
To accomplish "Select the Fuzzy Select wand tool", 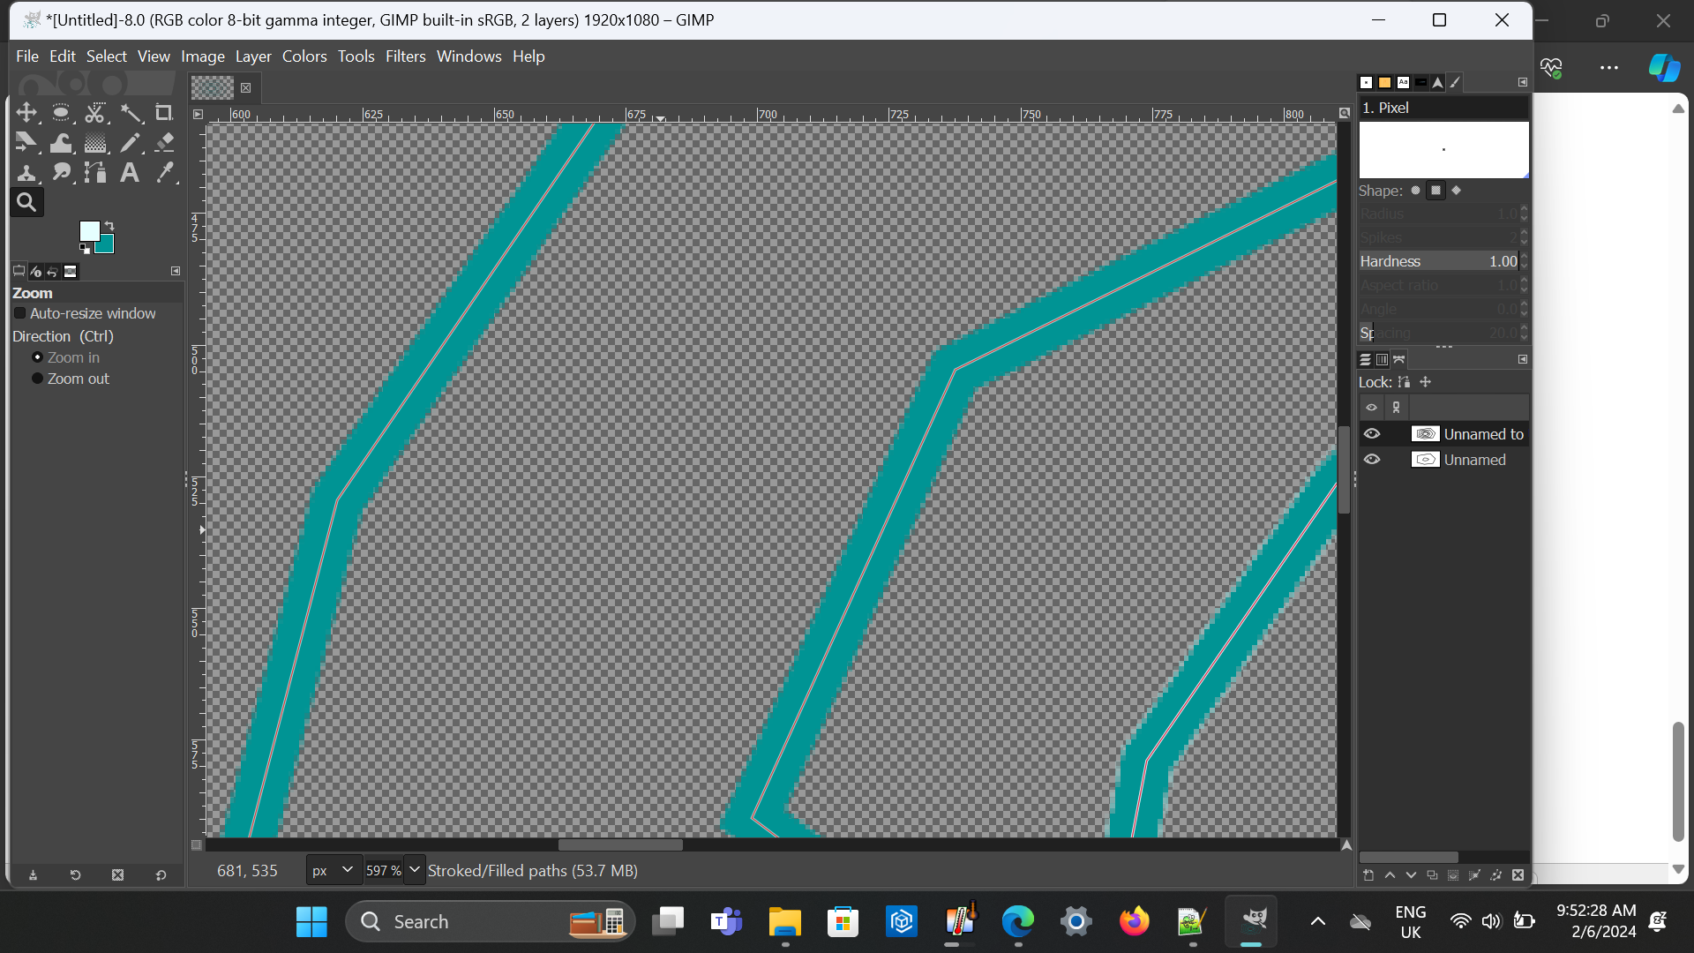I will point(131,113).
